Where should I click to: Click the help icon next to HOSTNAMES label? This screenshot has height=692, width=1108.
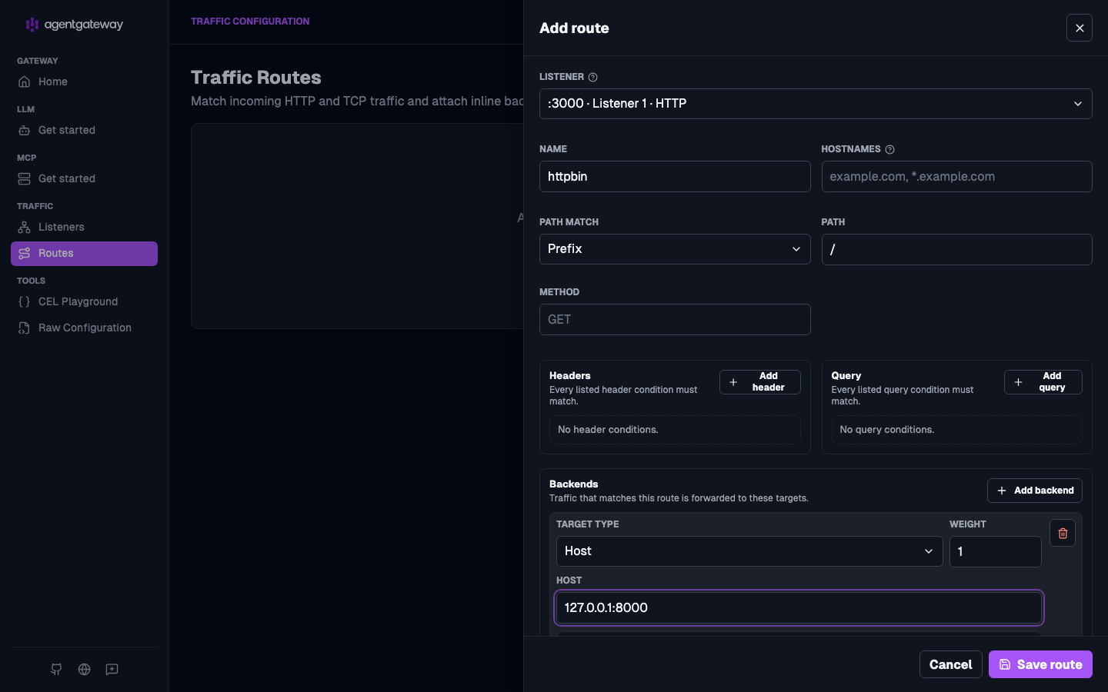click(889, 149)
